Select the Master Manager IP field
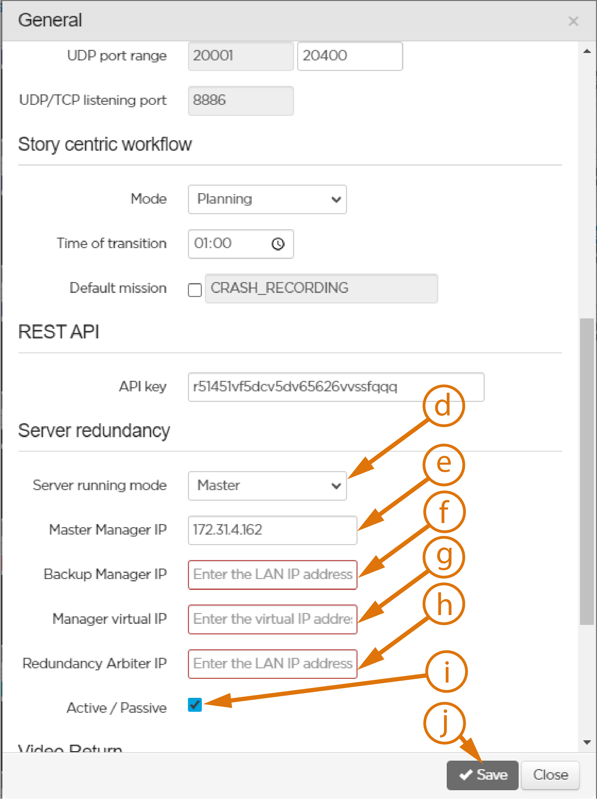This screenshot has height=799, width=597. click(x=272, y=530)
